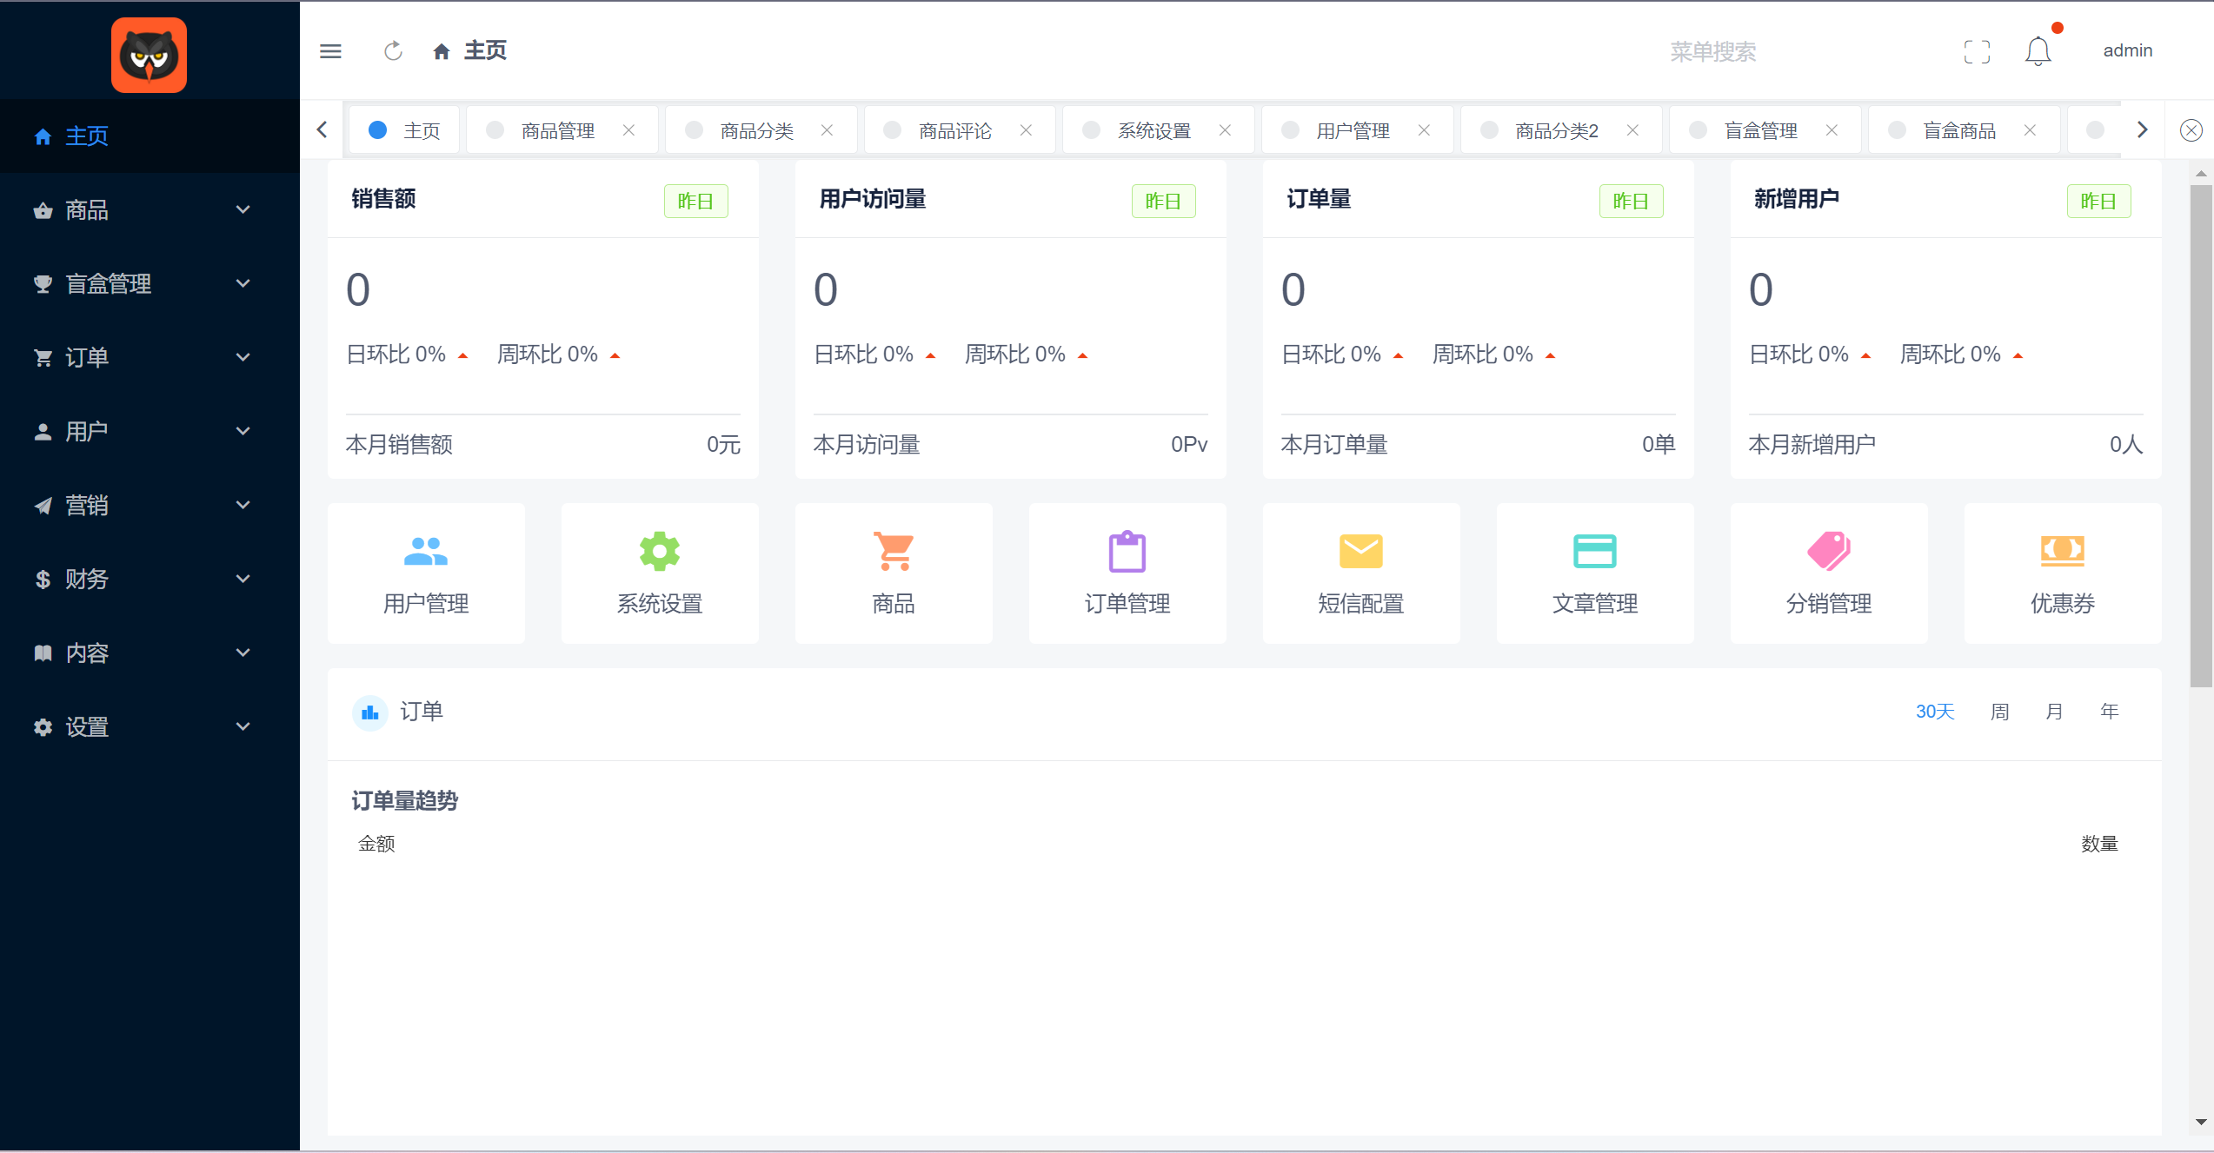Click the refresh page icon
The image size is (2214, 1153).
coord(393,51)
